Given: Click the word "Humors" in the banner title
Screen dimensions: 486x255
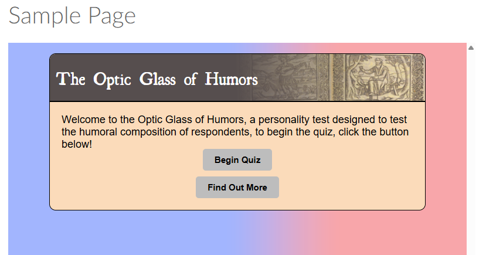Looking at the screenshot, I should 231,79.
